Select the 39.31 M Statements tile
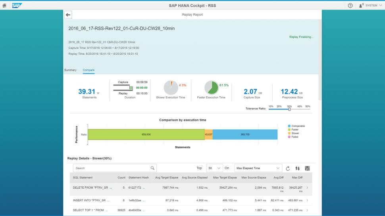Image resolution: width=385 pixels, height=216 pixels. (x=89, y=93)
